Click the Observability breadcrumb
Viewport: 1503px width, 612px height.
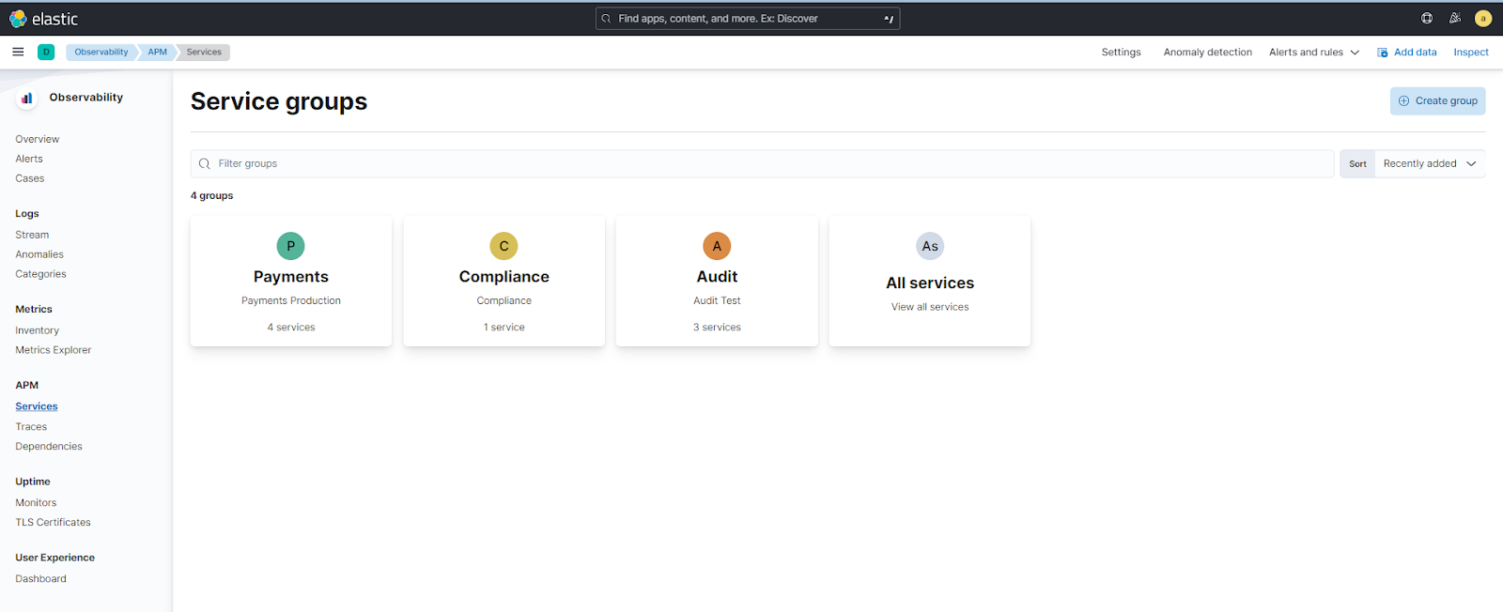click(x=101, y=52)
